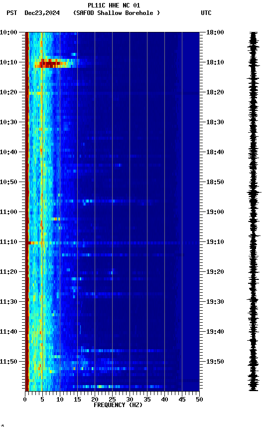Click the 10:30 PST time label

[x=8, y=122]
